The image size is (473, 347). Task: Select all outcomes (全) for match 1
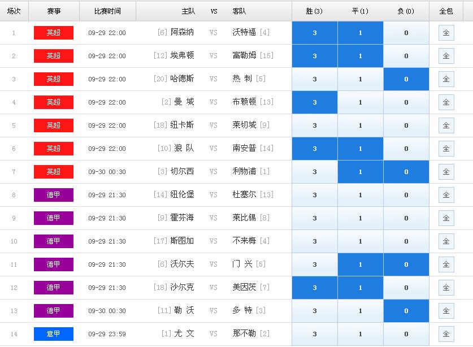446,33
